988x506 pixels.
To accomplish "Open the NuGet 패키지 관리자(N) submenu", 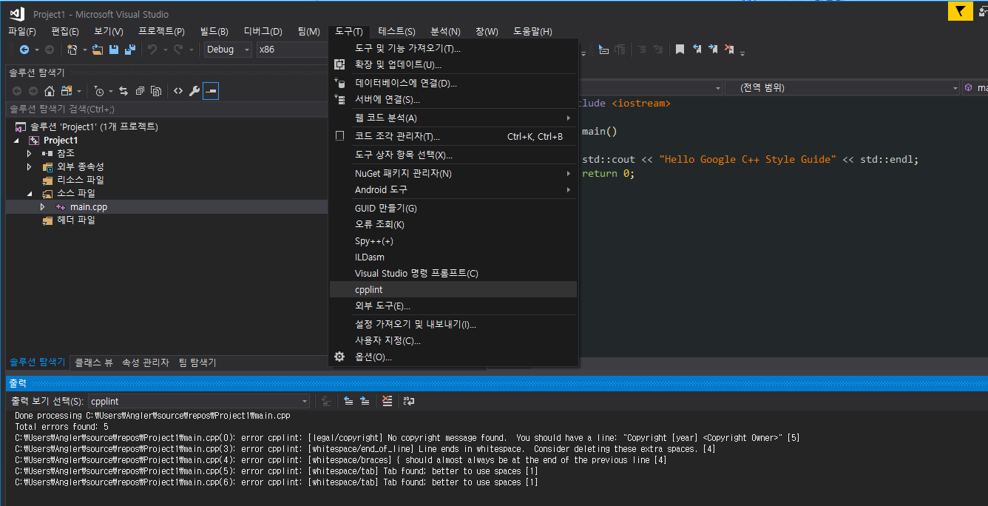I will 453,173.
